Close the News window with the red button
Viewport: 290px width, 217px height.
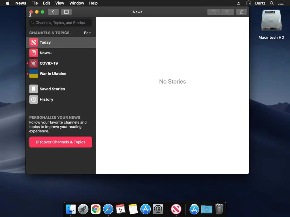click(x=31, y=12)
